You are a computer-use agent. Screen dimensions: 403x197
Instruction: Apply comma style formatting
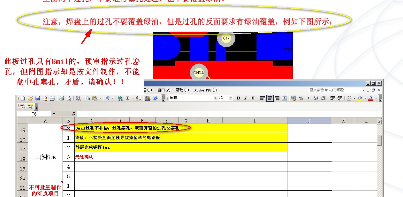[308, 98]
